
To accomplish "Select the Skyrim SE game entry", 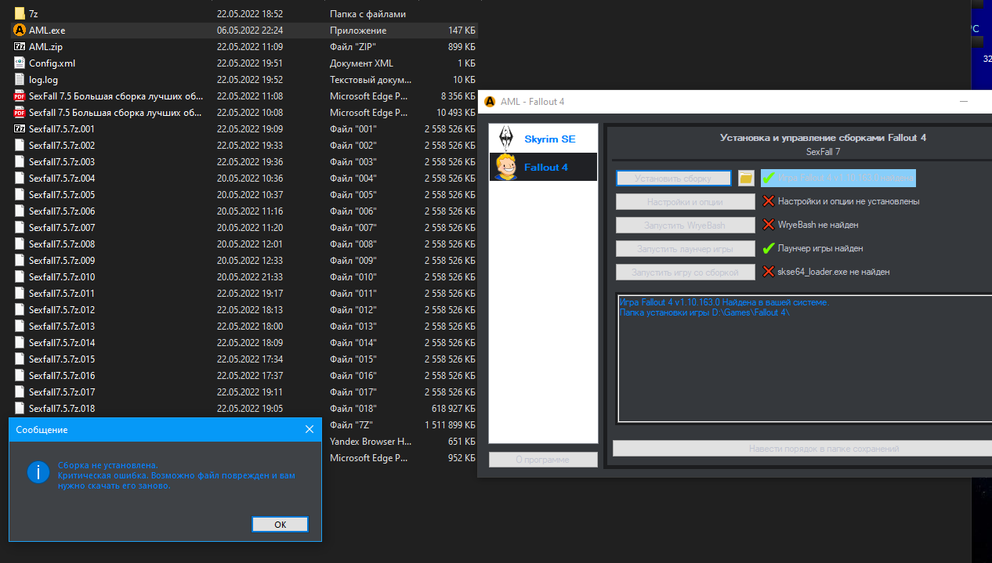I will point(543,139).
